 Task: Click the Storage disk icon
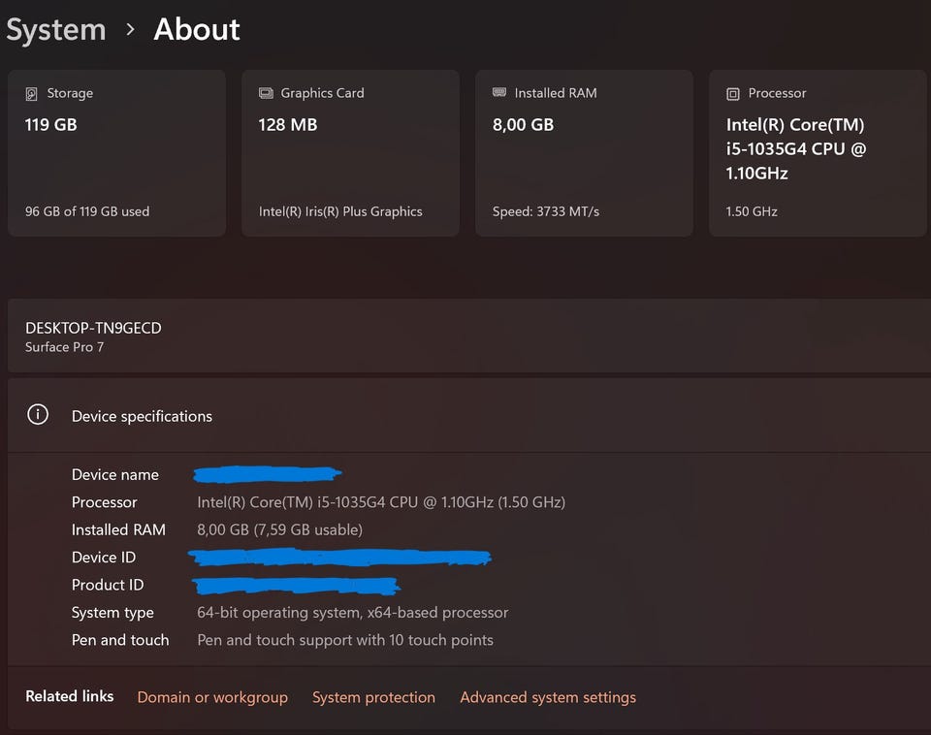pos(31,94)
